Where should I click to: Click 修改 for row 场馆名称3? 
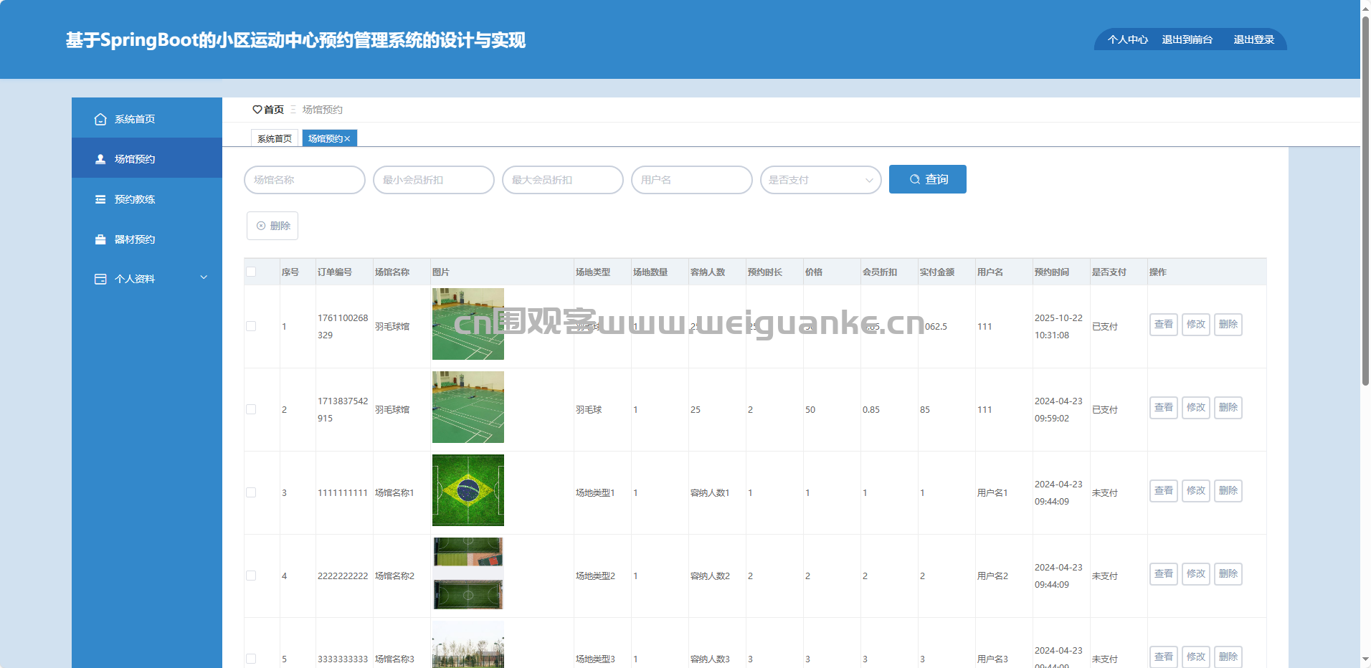click(1196, 657)
